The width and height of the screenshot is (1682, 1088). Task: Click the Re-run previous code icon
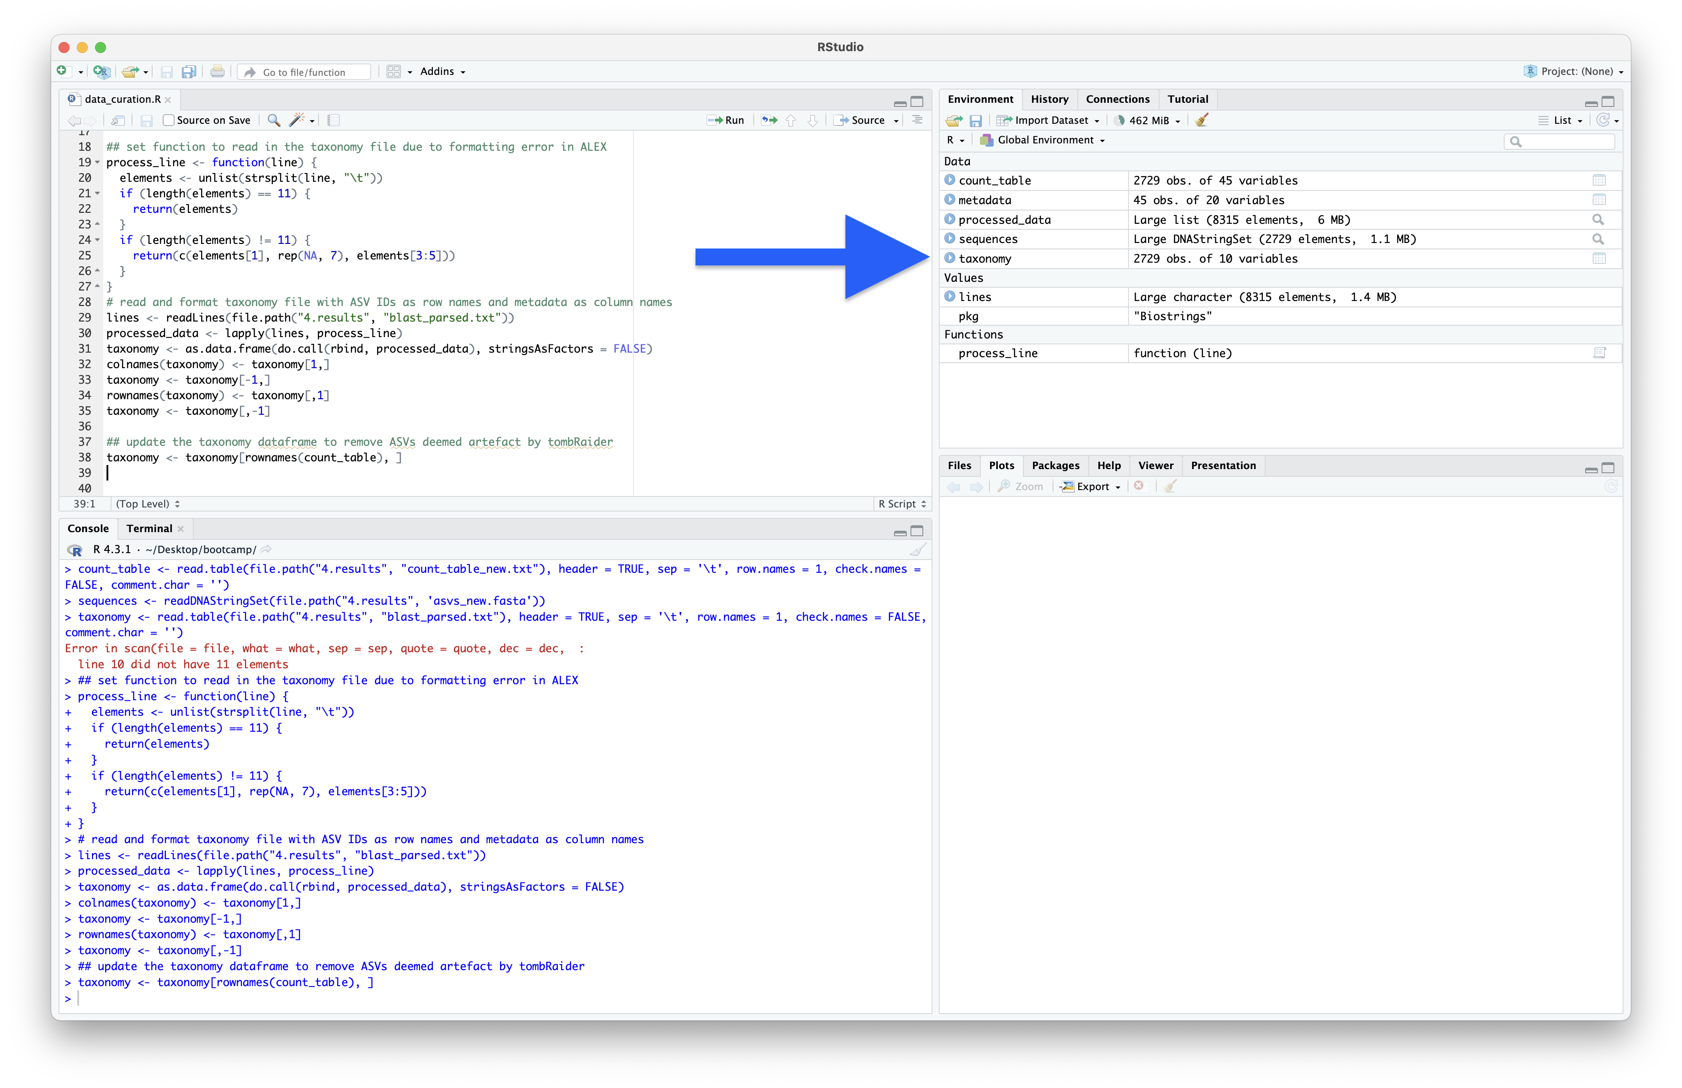pos(769,120)
